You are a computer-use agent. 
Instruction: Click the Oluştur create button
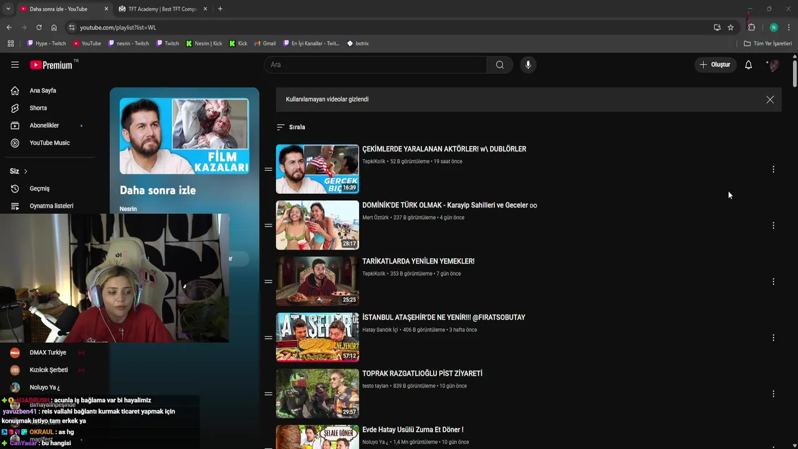coord(714,65)
